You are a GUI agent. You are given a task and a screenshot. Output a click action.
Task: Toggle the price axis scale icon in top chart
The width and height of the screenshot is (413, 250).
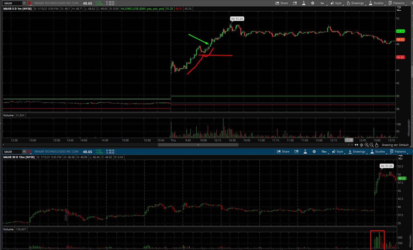pyautogui.click(x=399, y=9)
